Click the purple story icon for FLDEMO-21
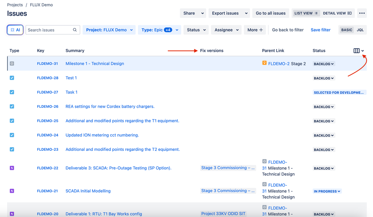This screenshot has height=217, width=373. 12,191
